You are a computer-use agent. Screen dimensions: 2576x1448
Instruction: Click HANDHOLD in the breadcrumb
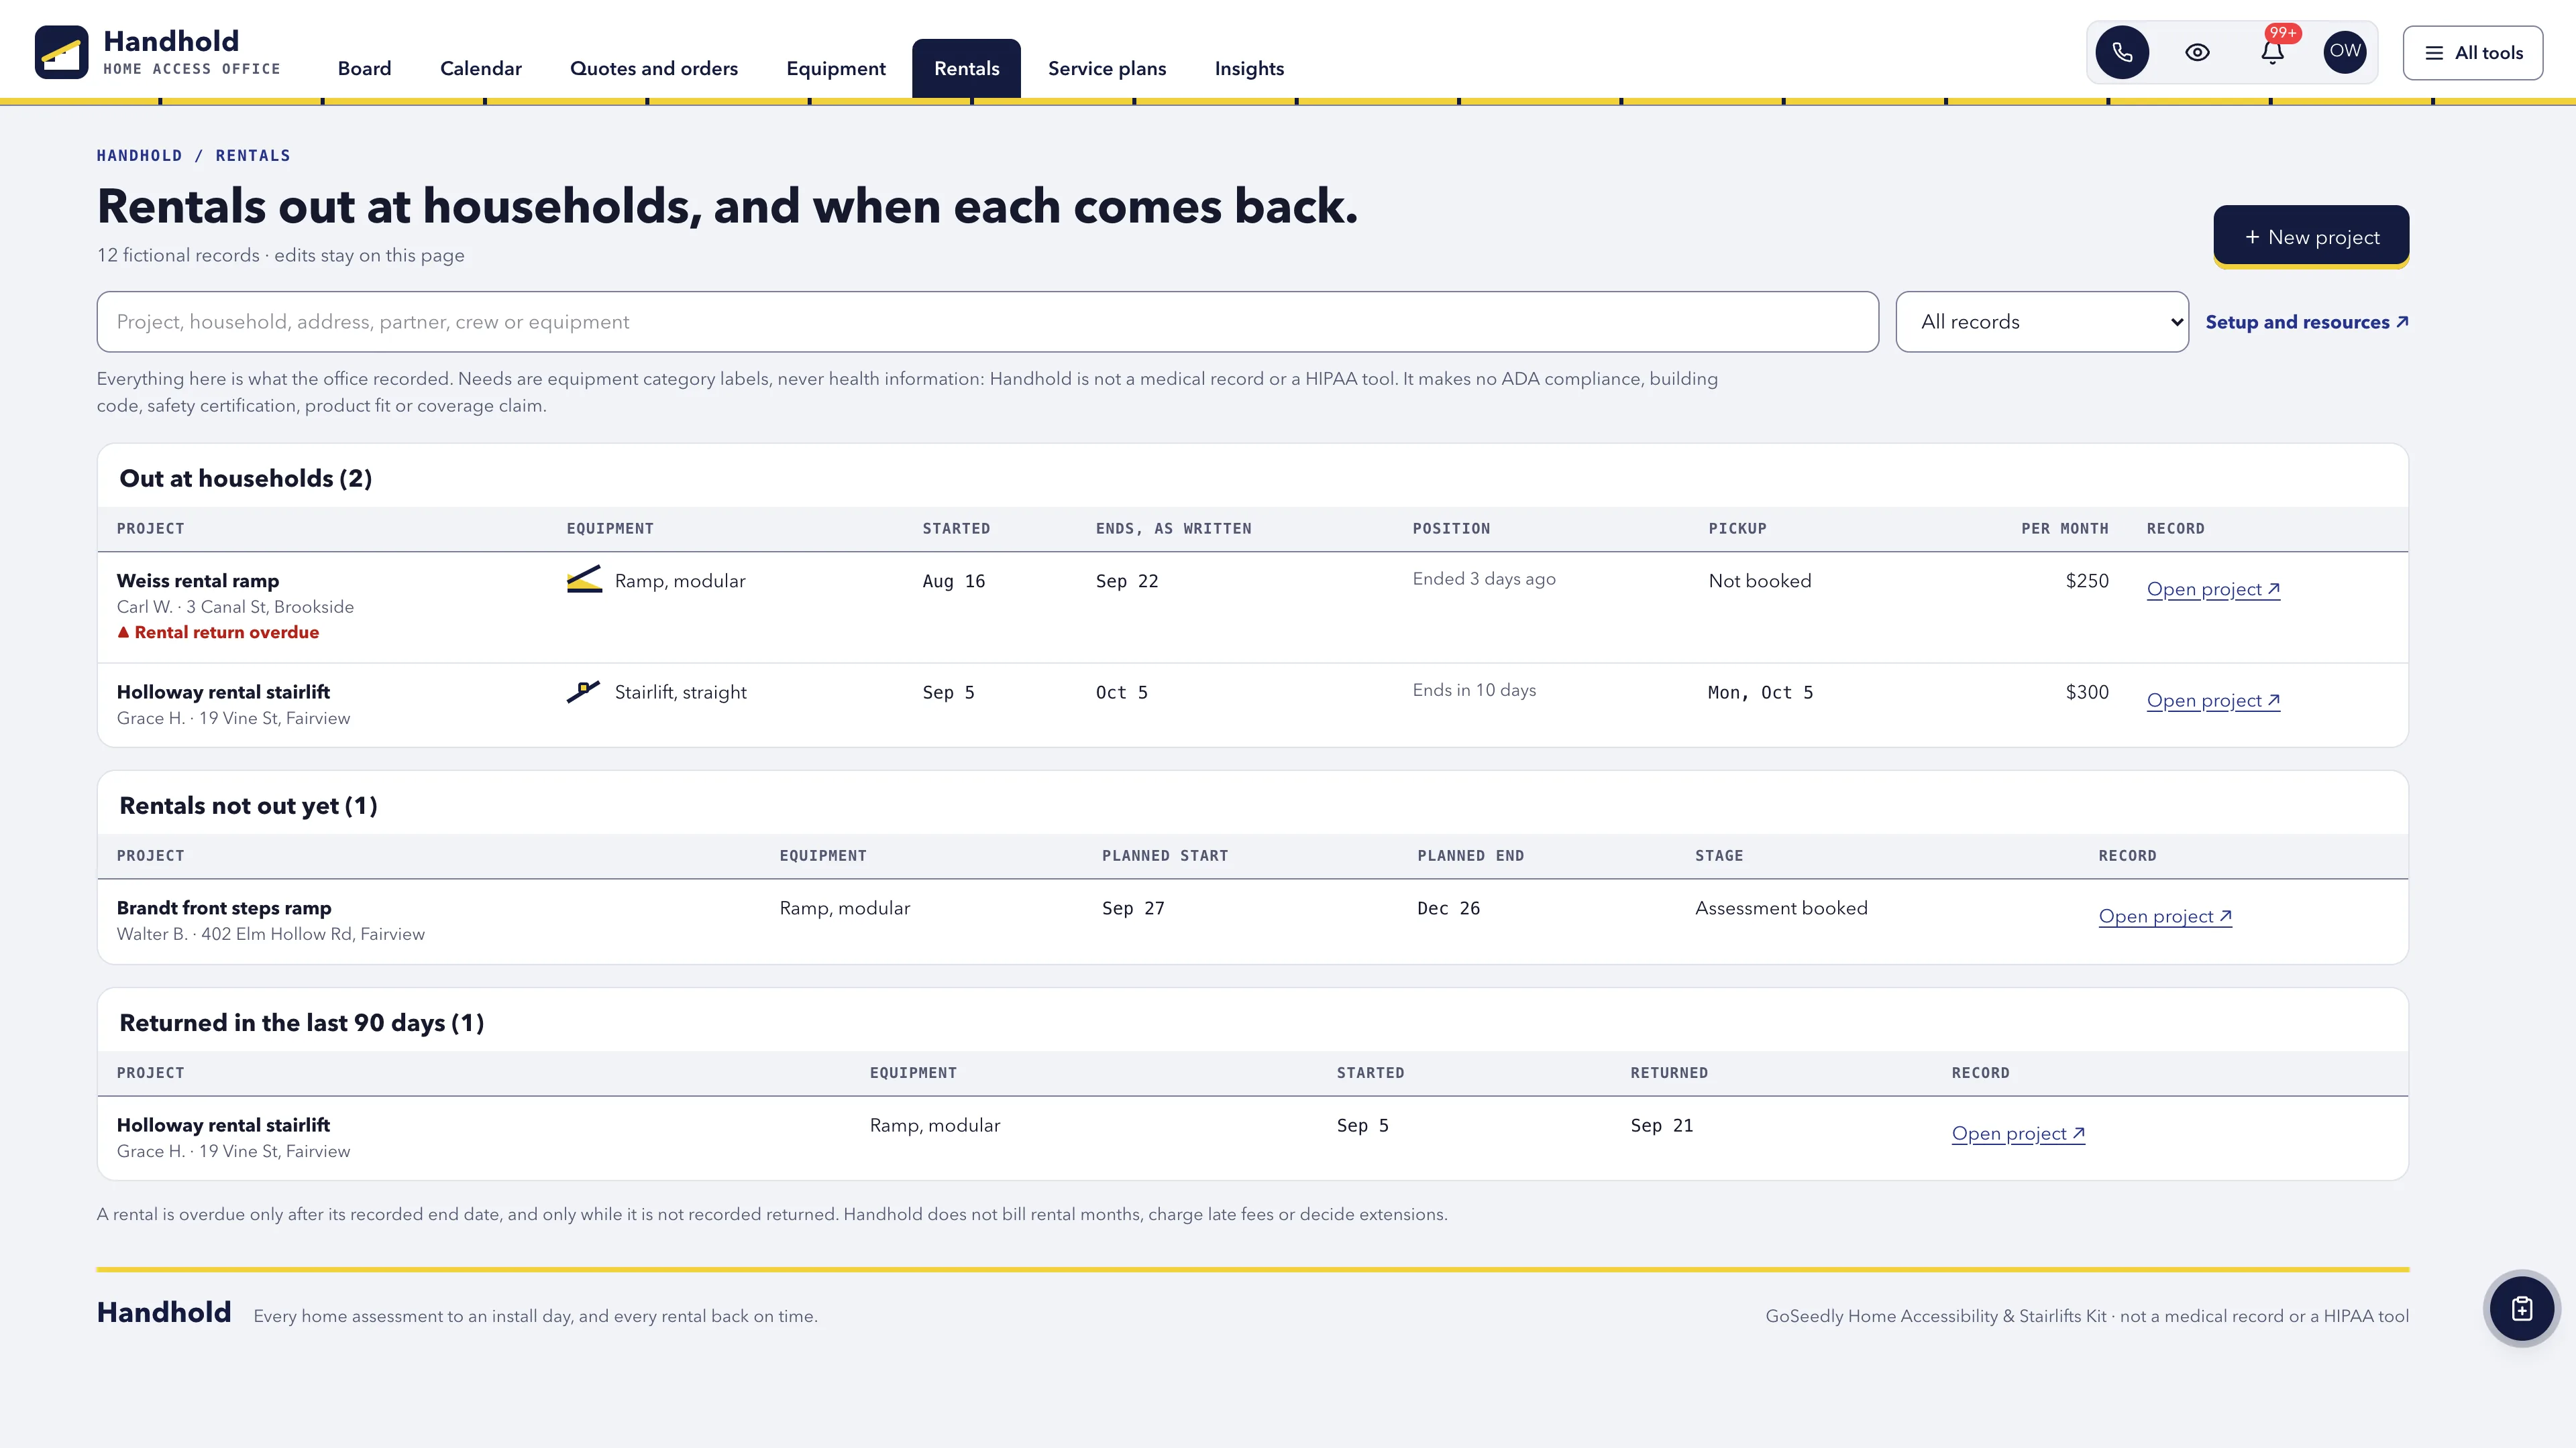pyautogui.click(x=139, y=156)
